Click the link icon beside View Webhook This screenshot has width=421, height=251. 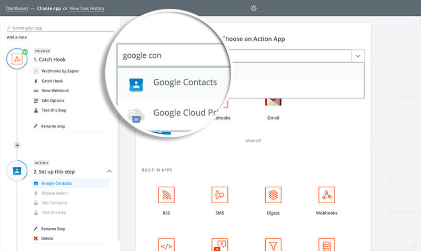pyautogui.click(x=36, y=91)
